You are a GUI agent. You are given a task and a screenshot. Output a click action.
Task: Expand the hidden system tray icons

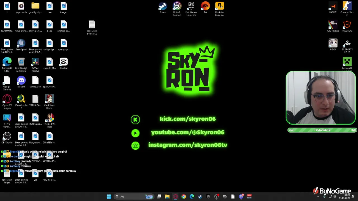click(x=318, y=197)
